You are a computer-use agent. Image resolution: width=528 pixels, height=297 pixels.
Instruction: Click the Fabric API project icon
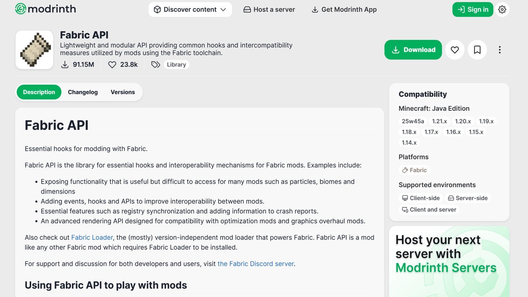[x=34, y=50]
